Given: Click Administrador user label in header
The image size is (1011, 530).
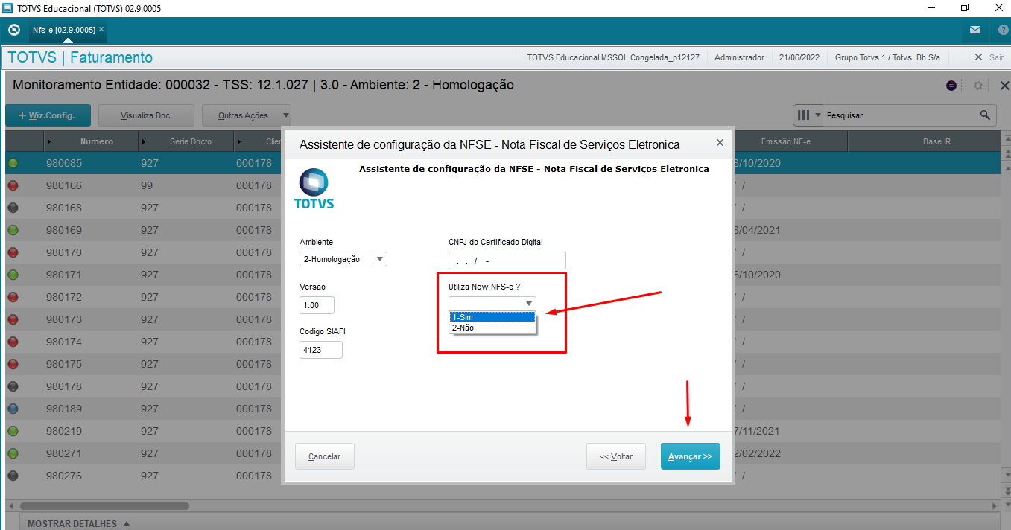Looking at the screenshot, I should tap(739, 57).
